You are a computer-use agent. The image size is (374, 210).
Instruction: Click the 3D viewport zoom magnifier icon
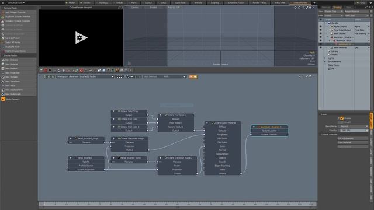click(x=303, y=8)
